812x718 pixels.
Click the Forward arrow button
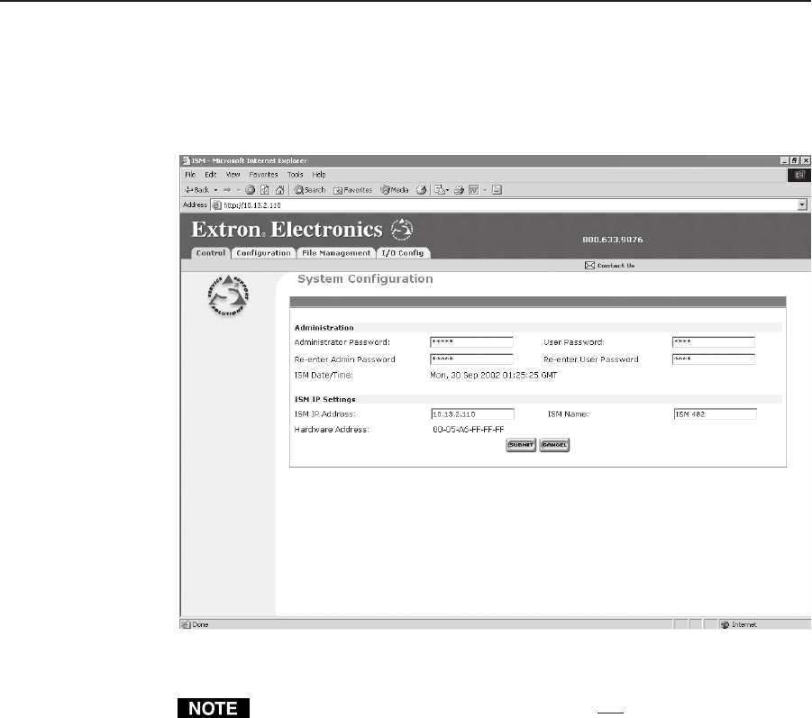[227, 190]
